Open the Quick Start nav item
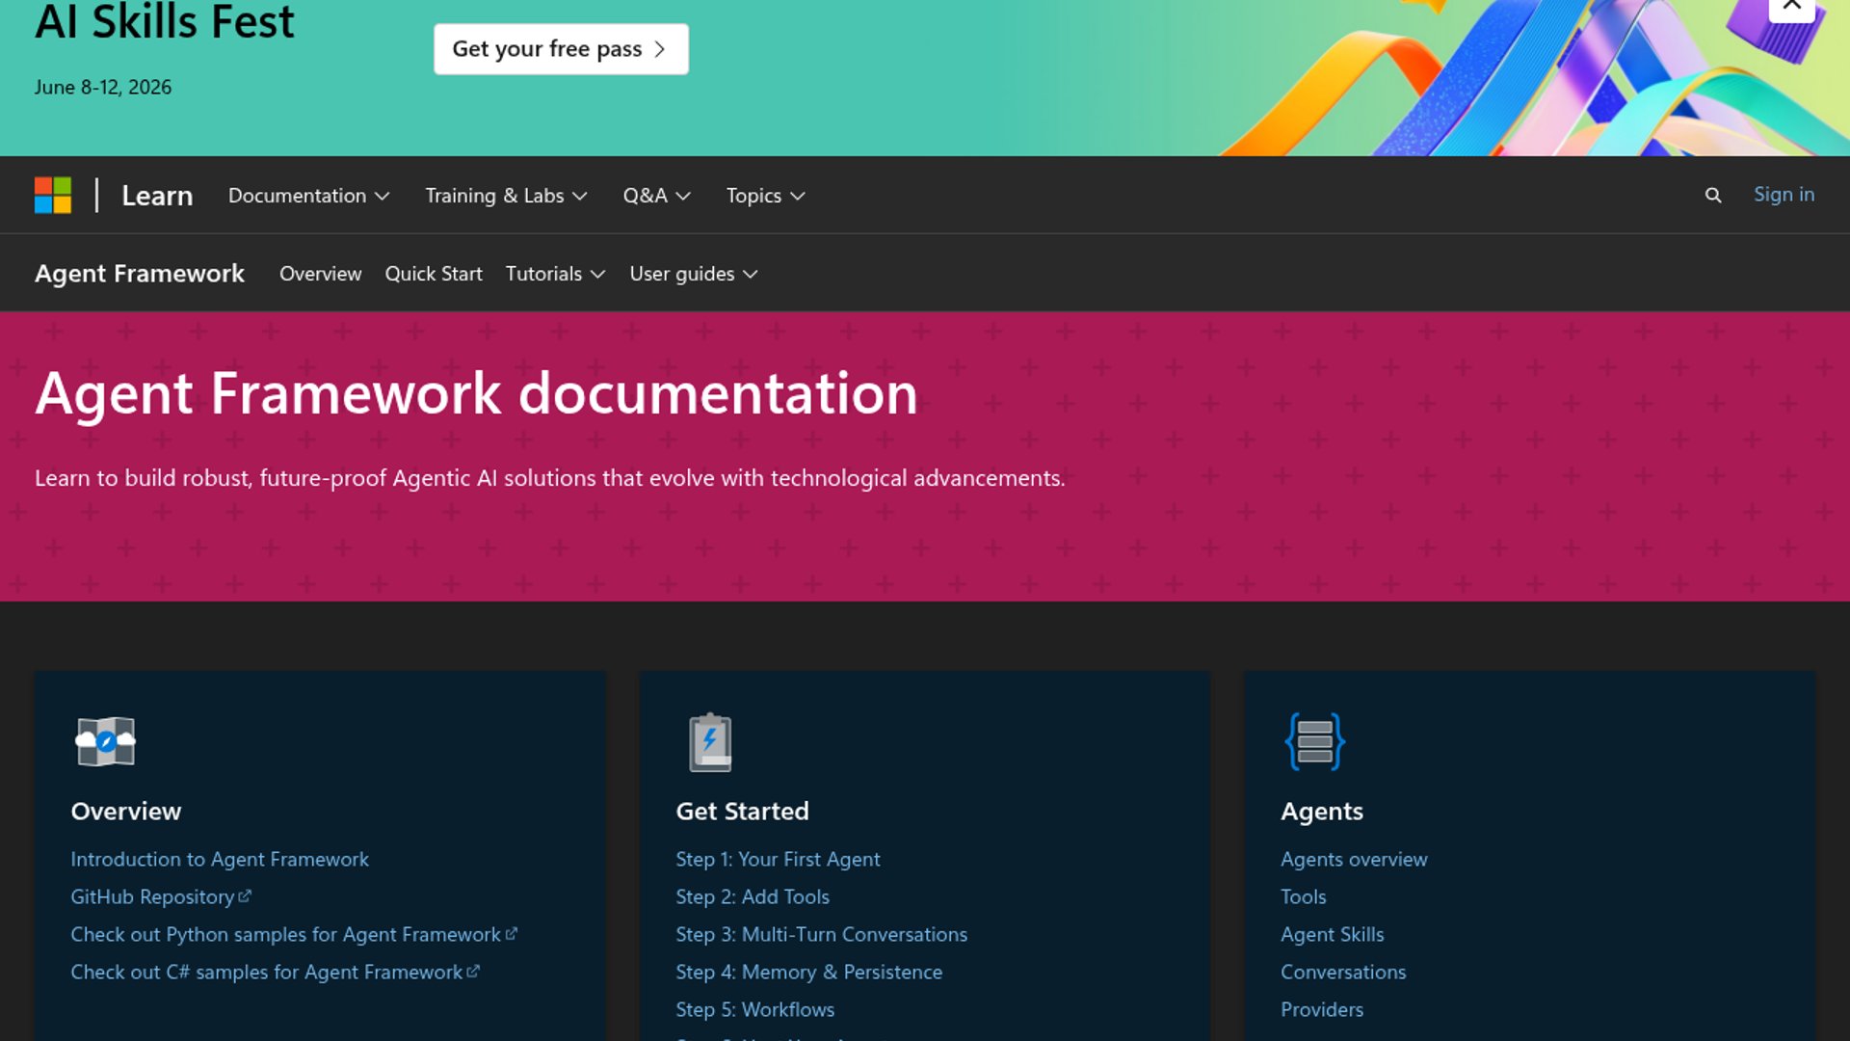This screenshot has width=1850, height=1041. click(x=434, y=274)
